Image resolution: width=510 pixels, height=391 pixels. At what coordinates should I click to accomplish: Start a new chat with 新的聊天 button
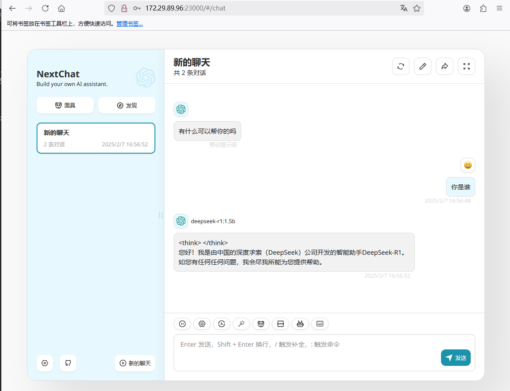tap(135, 363)
